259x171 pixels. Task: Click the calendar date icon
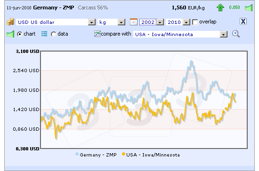(x=133, y=22)
